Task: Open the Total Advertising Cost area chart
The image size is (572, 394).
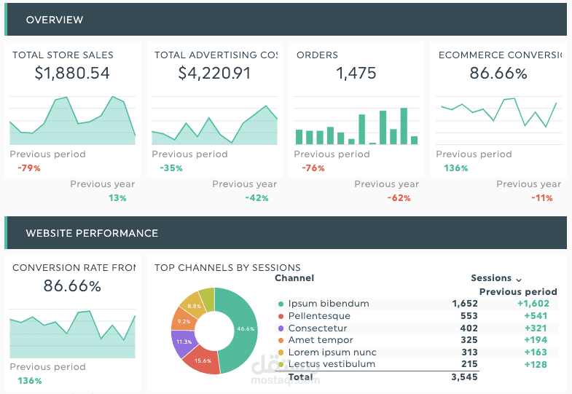Action: [x=214, y=121]
